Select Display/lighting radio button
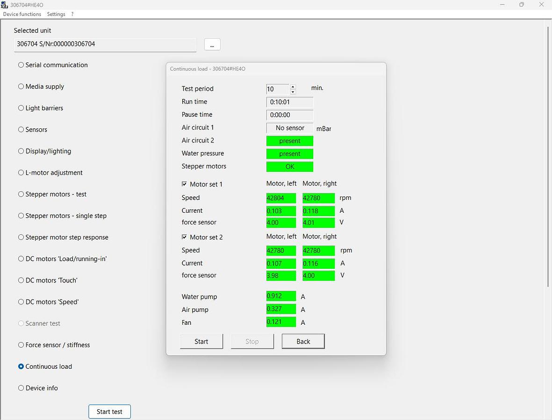552x420 pixels. [45, 151]
